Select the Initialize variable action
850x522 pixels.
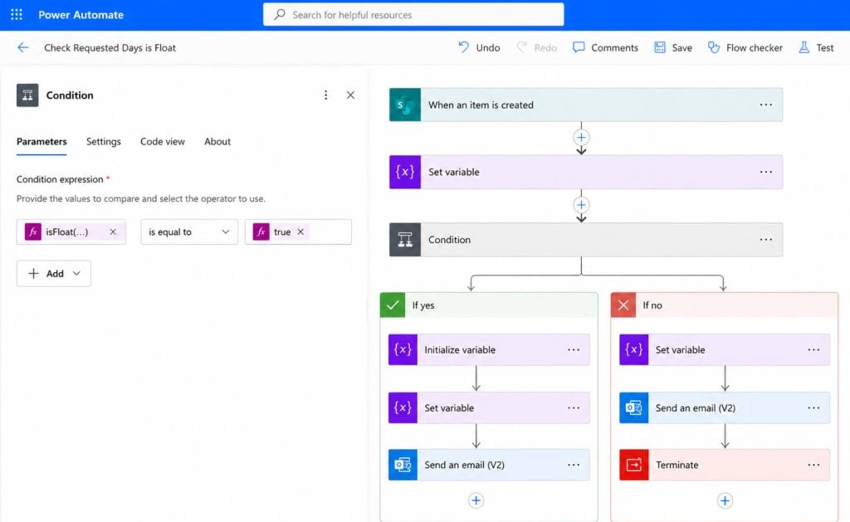[489, 349]
